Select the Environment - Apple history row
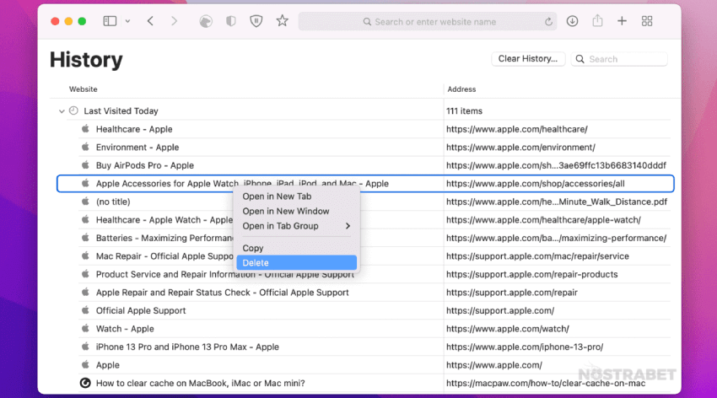 point(364,147)
